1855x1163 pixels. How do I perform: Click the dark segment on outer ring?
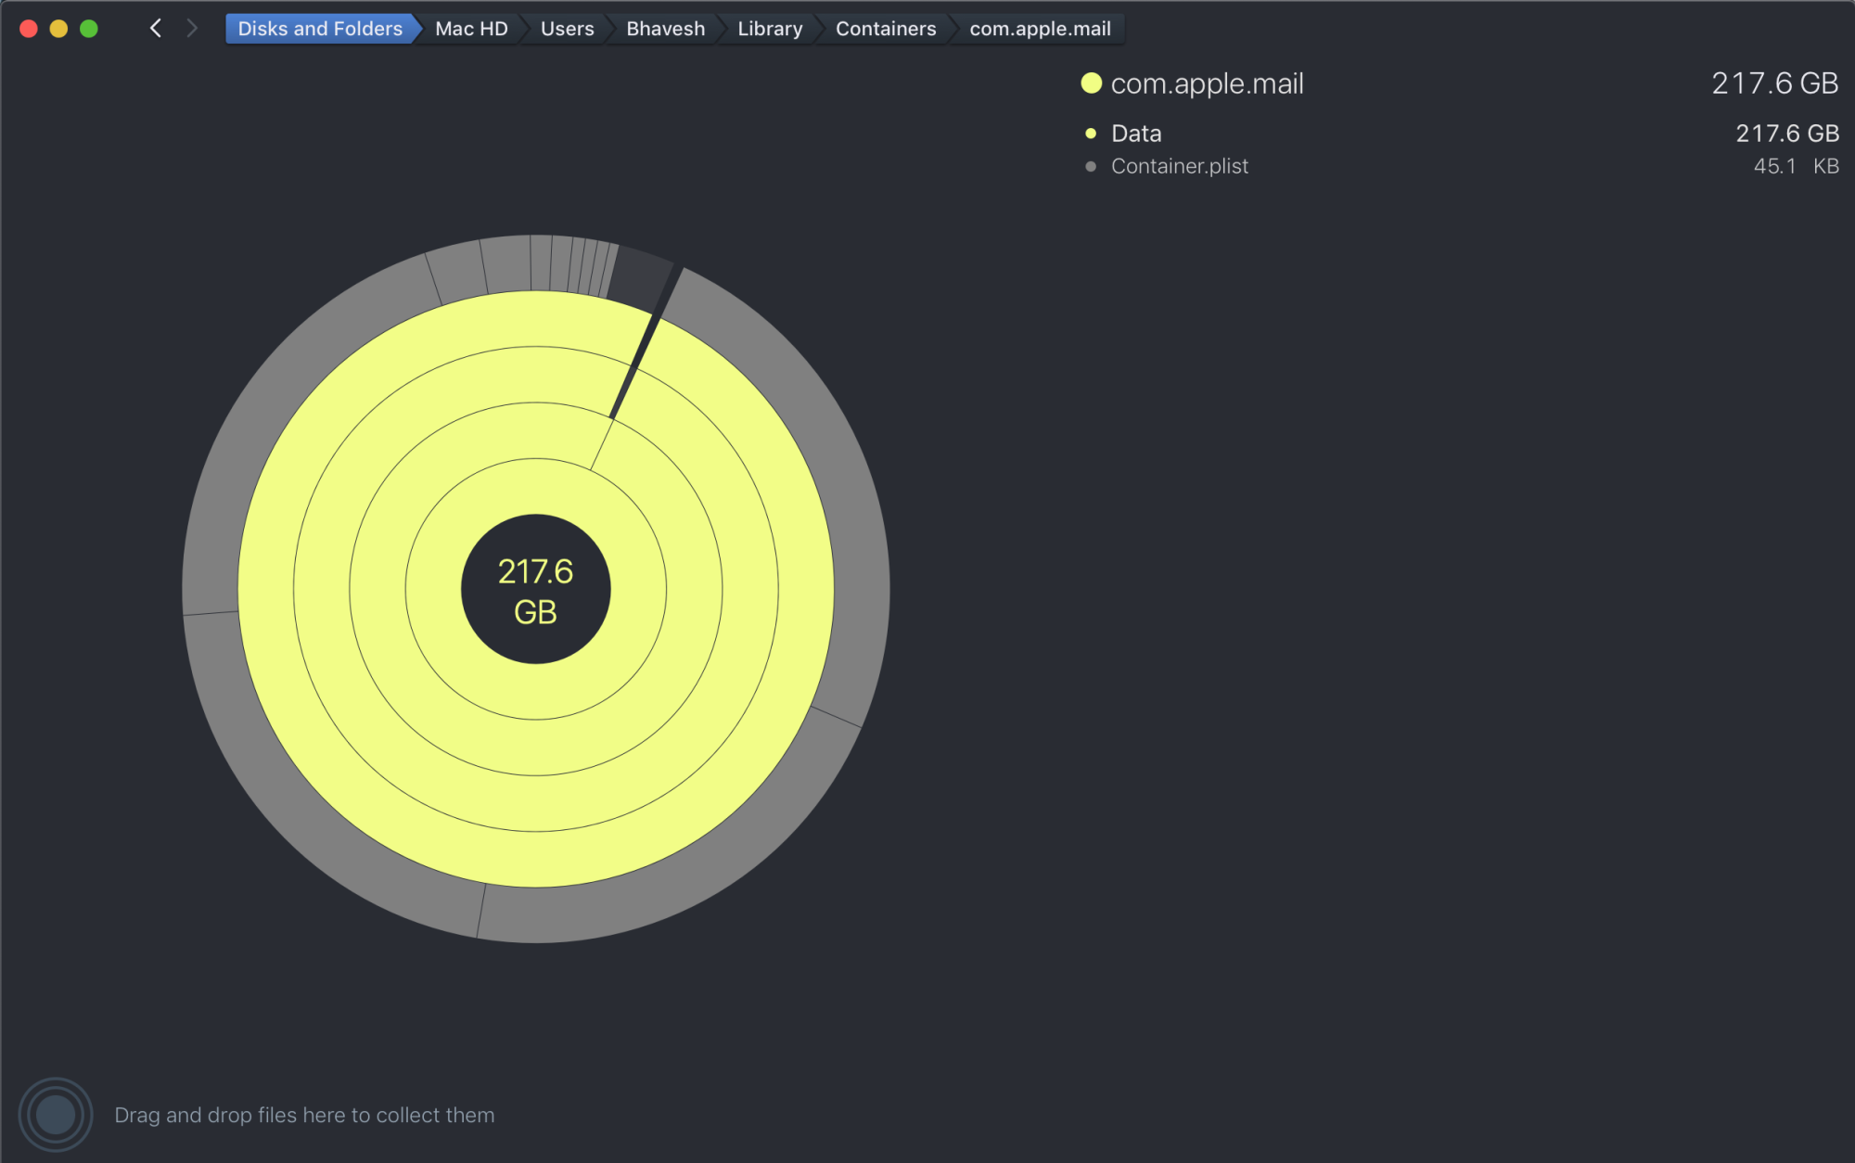(639, 278)
